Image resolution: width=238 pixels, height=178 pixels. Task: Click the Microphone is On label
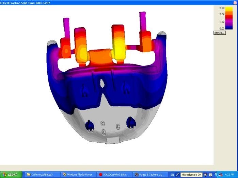[191, 175]
